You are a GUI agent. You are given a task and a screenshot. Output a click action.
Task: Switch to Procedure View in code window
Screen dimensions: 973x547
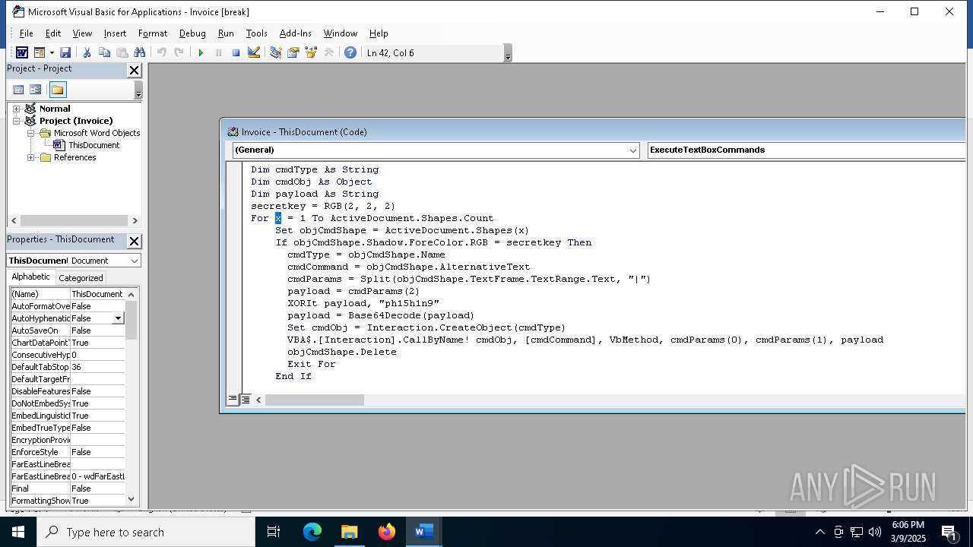click(233, 400)
